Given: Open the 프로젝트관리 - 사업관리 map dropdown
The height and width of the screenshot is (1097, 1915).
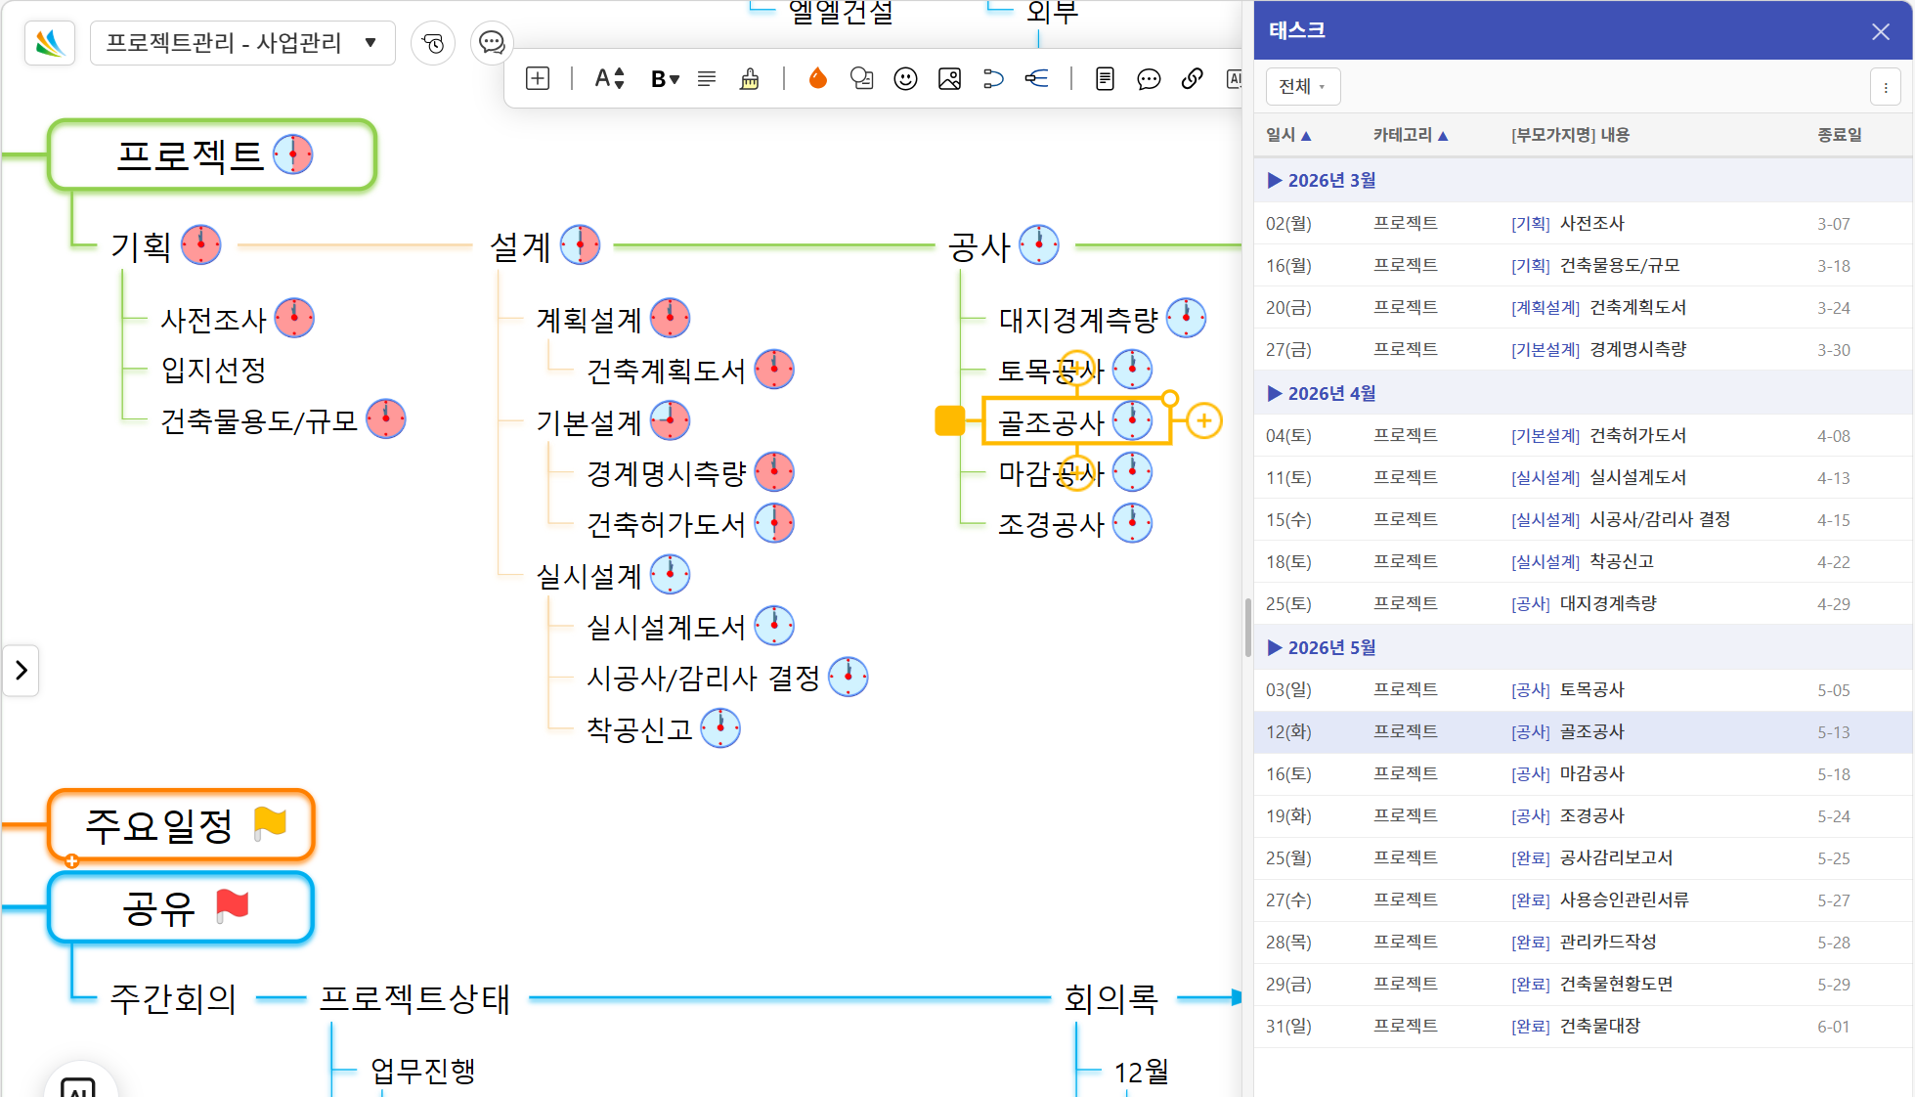Looking at the screenshot, I should coord(242,43).
